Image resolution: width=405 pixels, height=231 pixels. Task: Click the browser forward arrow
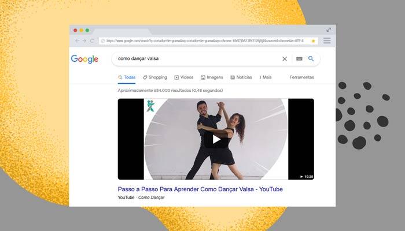(x=84, y=41)
